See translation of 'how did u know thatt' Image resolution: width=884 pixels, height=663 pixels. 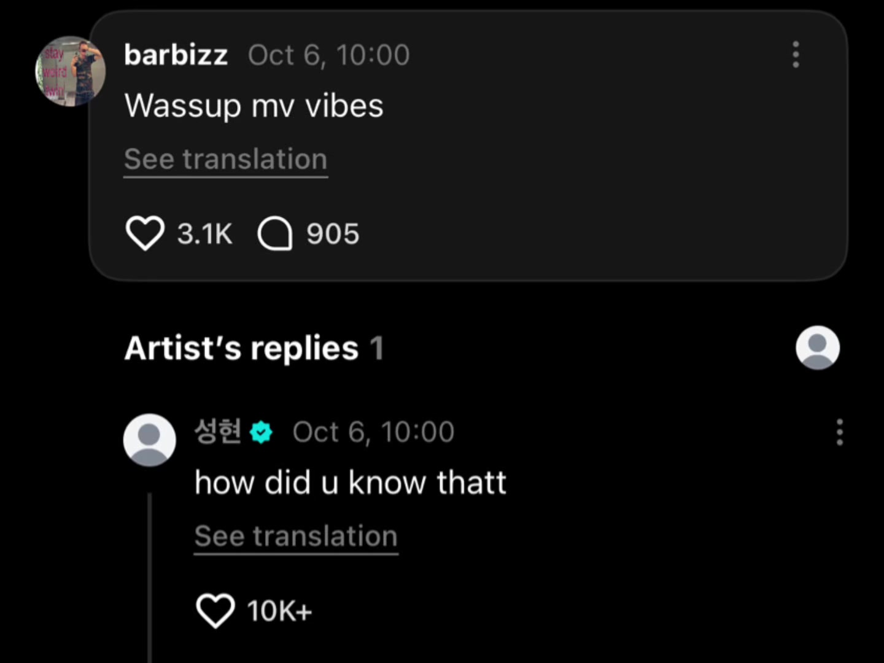[x=296, y=537]
